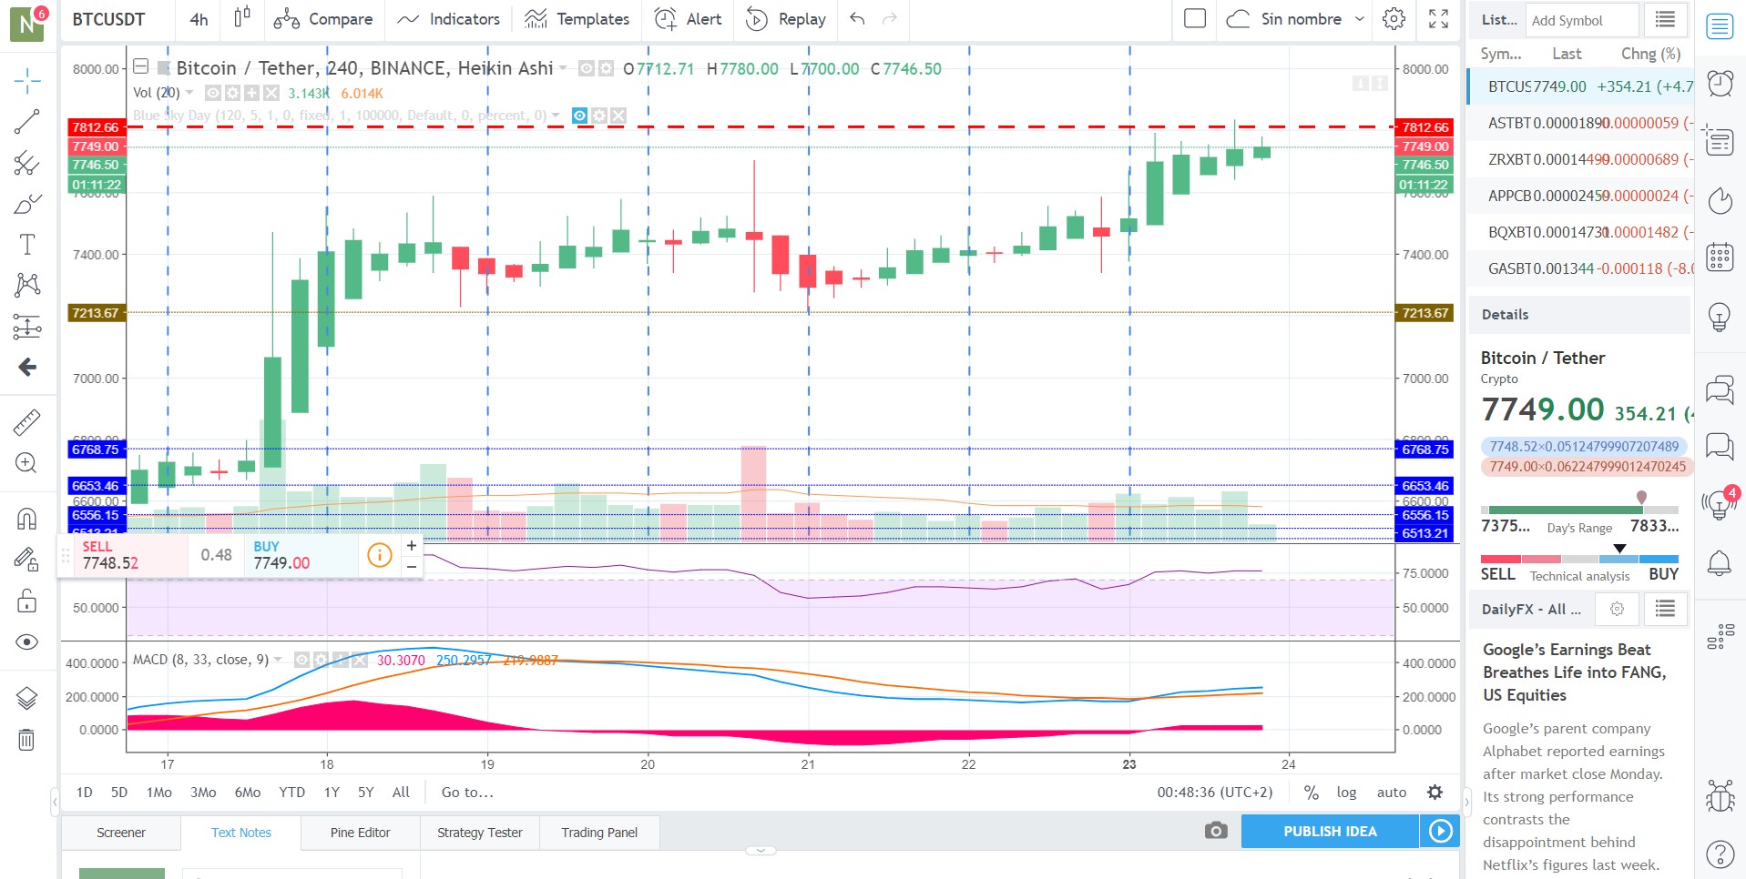Switch to the Screener tab

pos(121,833)
